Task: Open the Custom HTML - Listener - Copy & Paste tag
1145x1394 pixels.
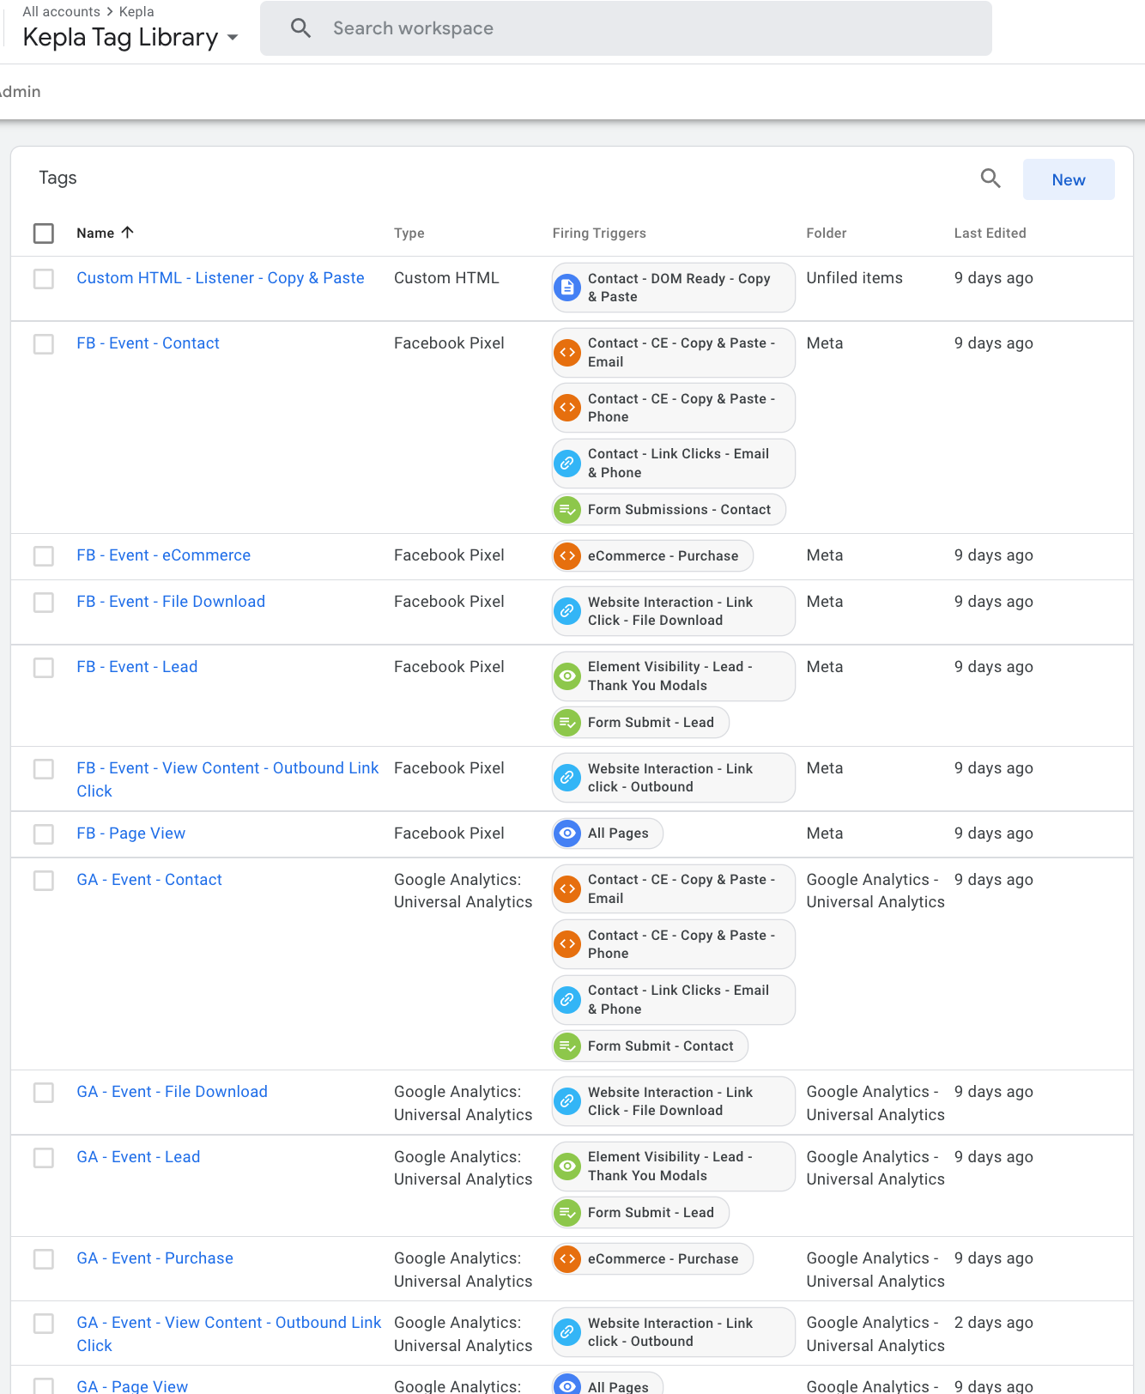Action: point(221,278)
